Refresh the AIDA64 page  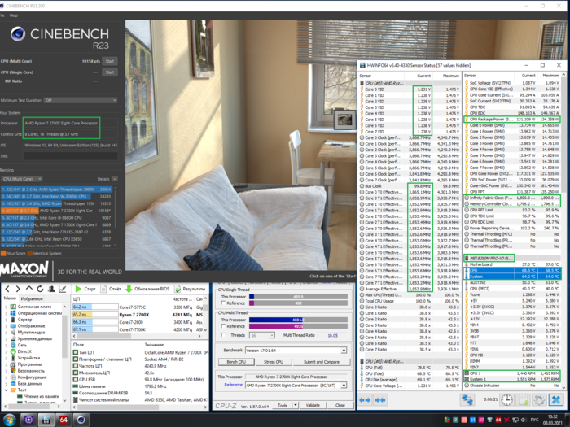(40, 289)
